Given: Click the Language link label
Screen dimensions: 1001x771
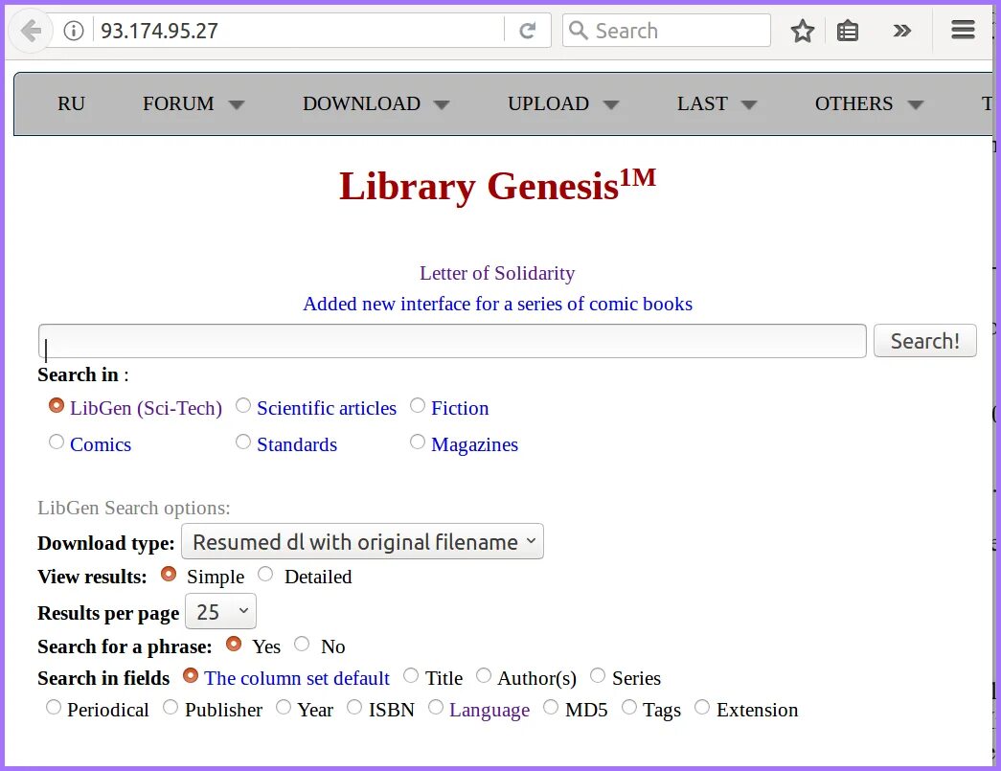Looking at the screenshot, I should [489, 711].
